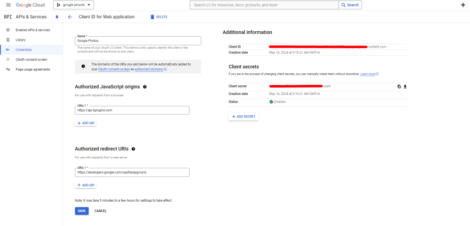Click the Client ID for Web application title

pyautogui.click(x=106, y=17)
